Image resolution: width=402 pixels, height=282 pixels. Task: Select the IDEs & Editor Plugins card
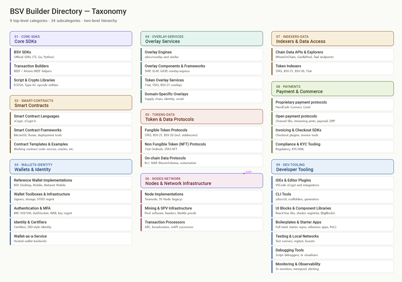point(333,183)
